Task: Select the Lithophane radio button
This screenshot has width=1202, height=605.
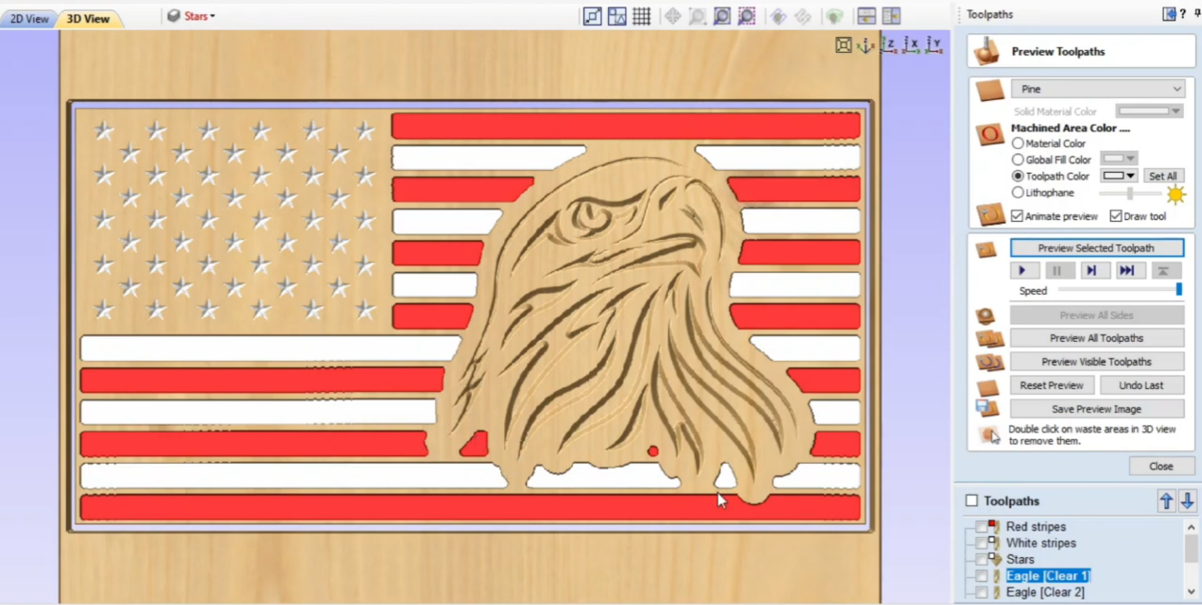Action: 1018,193
